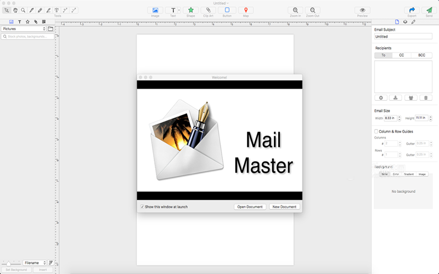Adjust the Email Width stepper

tap(399, 118)
